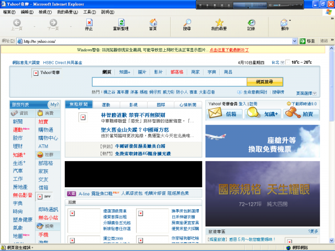Click the gavel auction icon

coord(293,112)
